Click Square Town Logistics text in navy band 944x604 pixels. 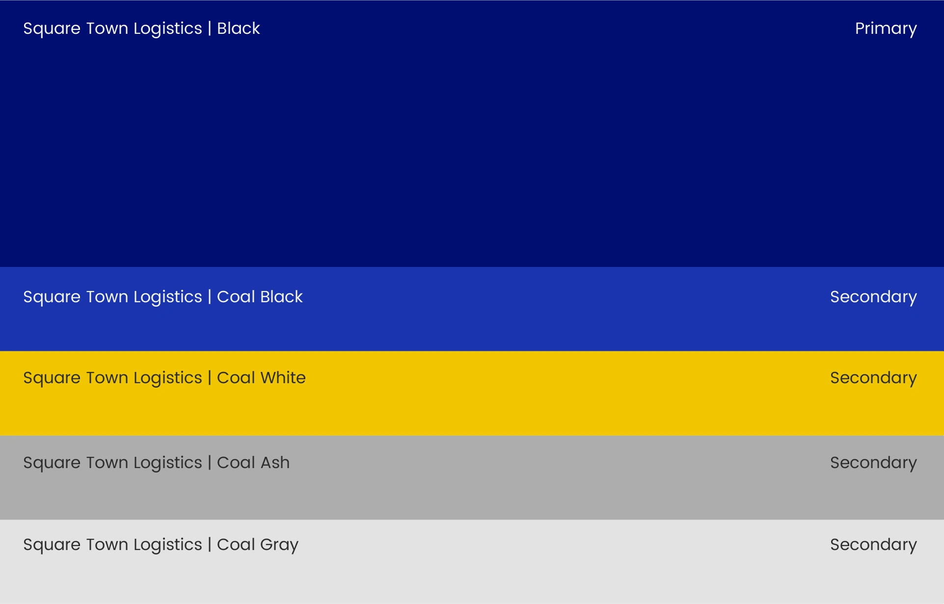[x=112, y=28]
